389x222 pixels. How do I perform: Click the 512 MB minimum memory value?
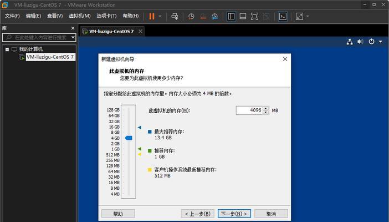162,176
